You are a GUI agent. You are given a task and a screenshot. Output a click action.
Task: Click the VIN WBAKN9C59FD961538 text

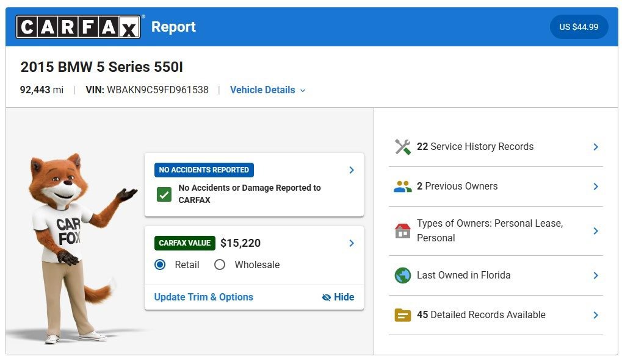click(x=147, y=90)
